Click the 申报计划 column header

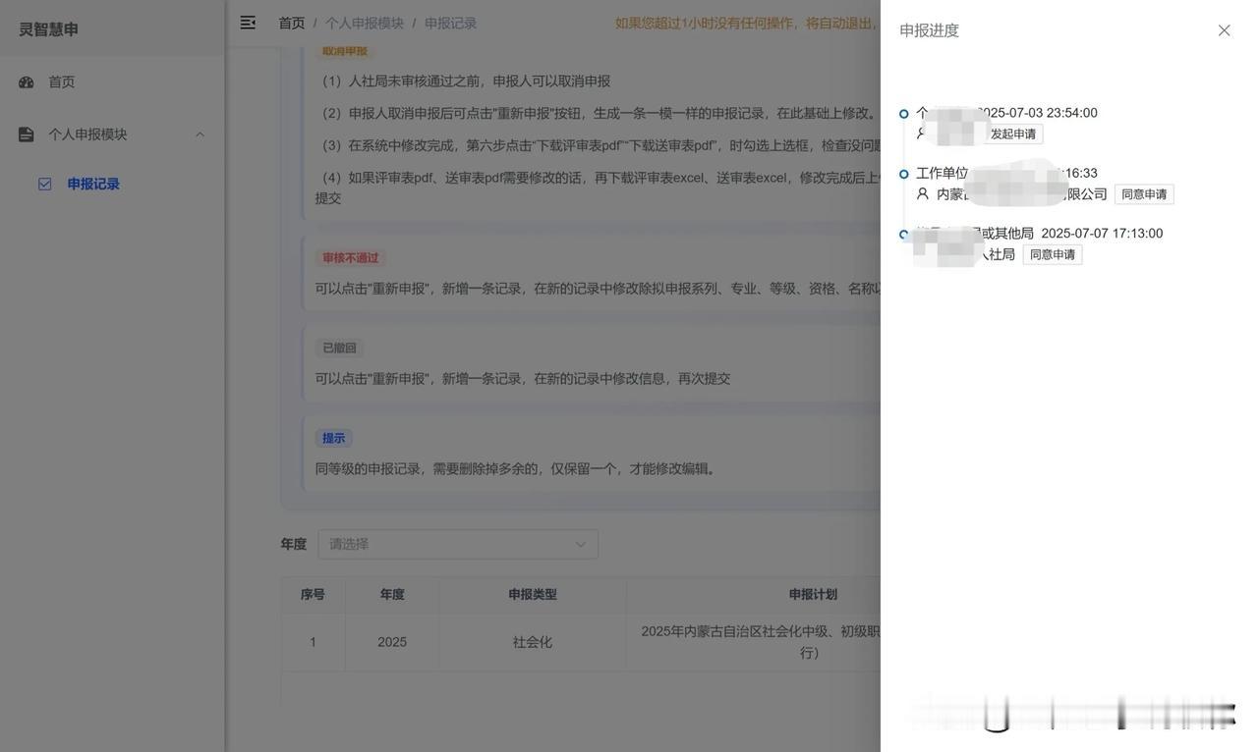click(x=813, y=595)
